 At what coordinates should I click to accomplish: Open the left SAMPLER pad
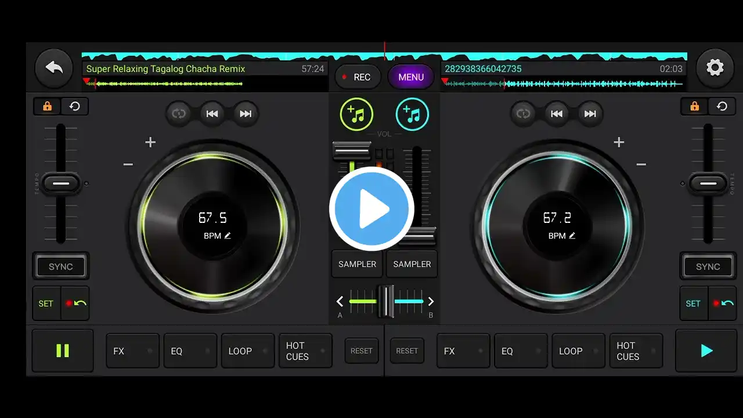(x=357, y=264)
